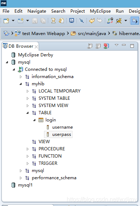The height and width of the screenshot is (206, 140).
Task: Select the username column
Action: pos(62,127)
